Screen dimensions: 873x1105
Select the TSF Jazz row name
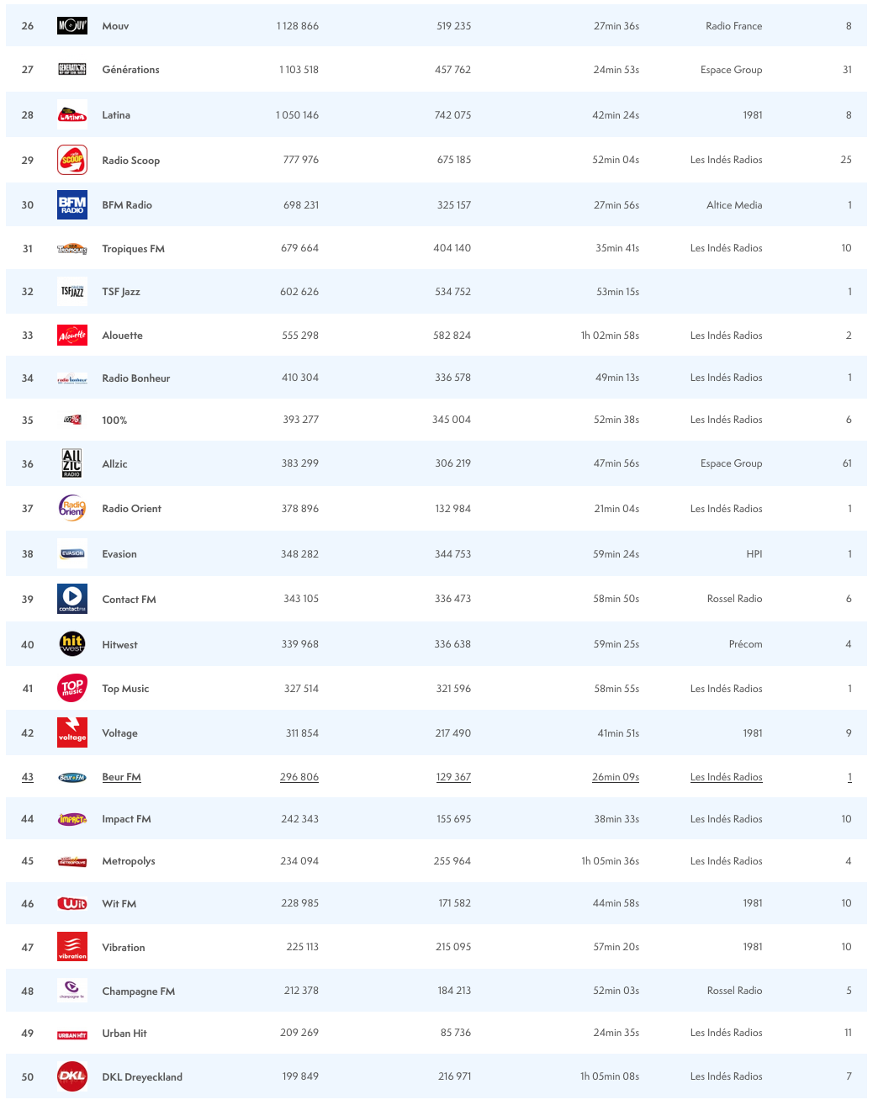pyautogui.click(x=121, y=292)
